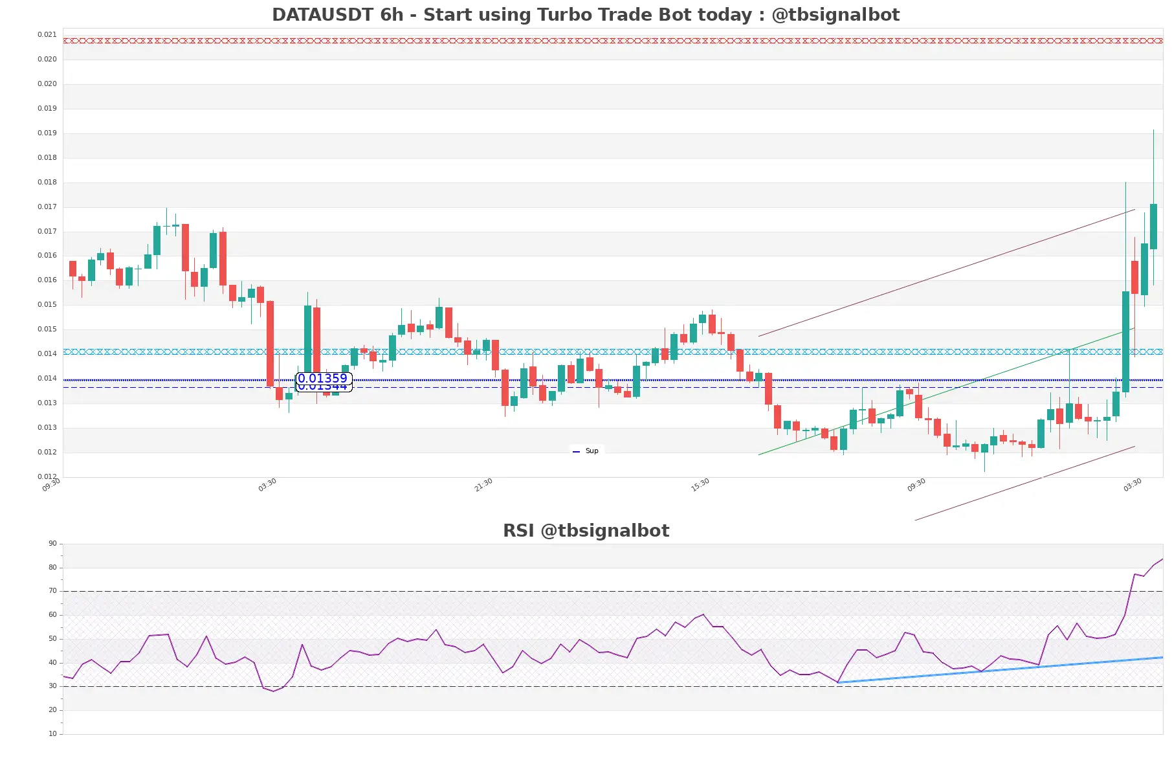The image size is (1172, 782).
Task: Click the RSI axis value 80
Action: tap(52, 567)
